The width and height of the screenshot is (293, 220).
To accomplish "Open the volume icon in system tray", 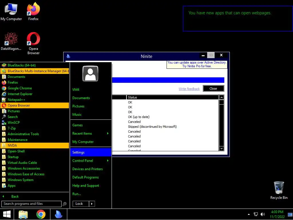I will 263,214.
